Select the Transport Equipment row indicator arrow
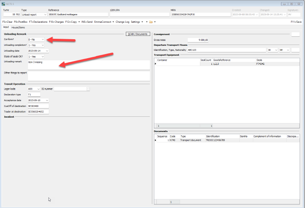This screenshot has width=305, height=208. pyautogui.click(x=156, y=64)
